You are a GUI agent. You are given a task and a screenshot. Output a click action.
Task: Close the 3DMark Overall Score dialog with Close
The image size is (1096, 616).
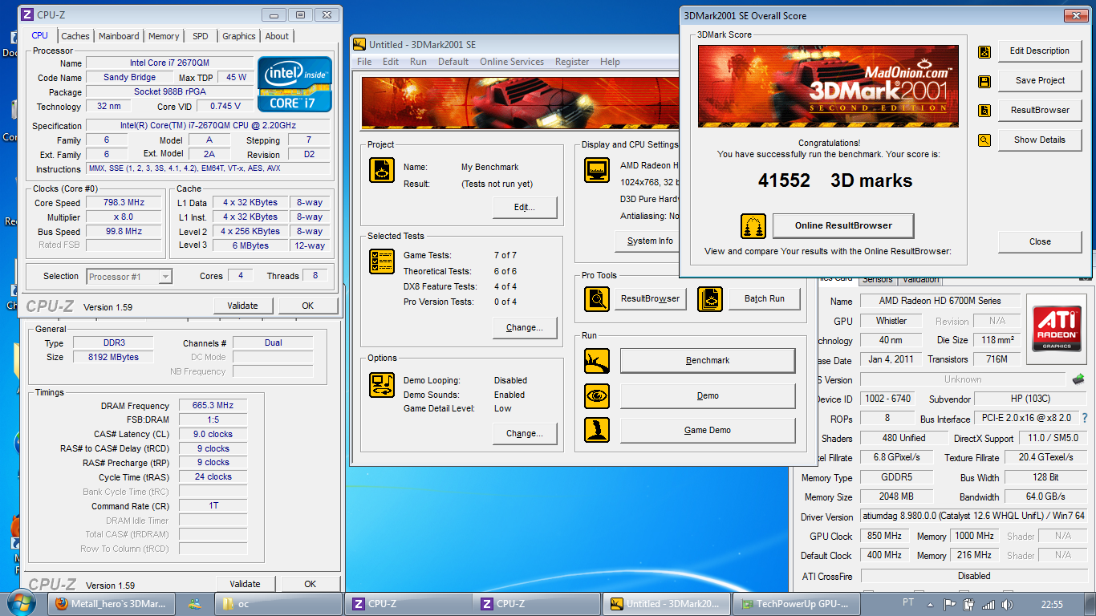1040,241
